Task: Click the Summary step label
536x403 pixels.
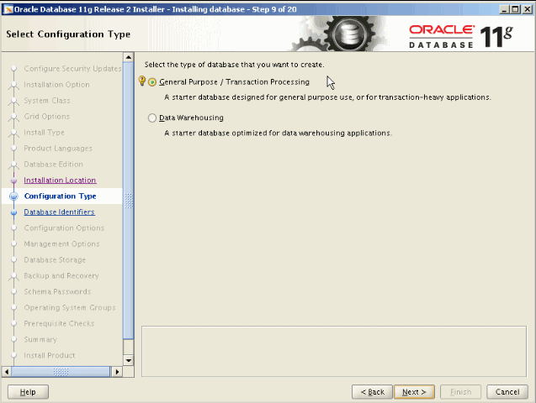Action: coord(40,339)
